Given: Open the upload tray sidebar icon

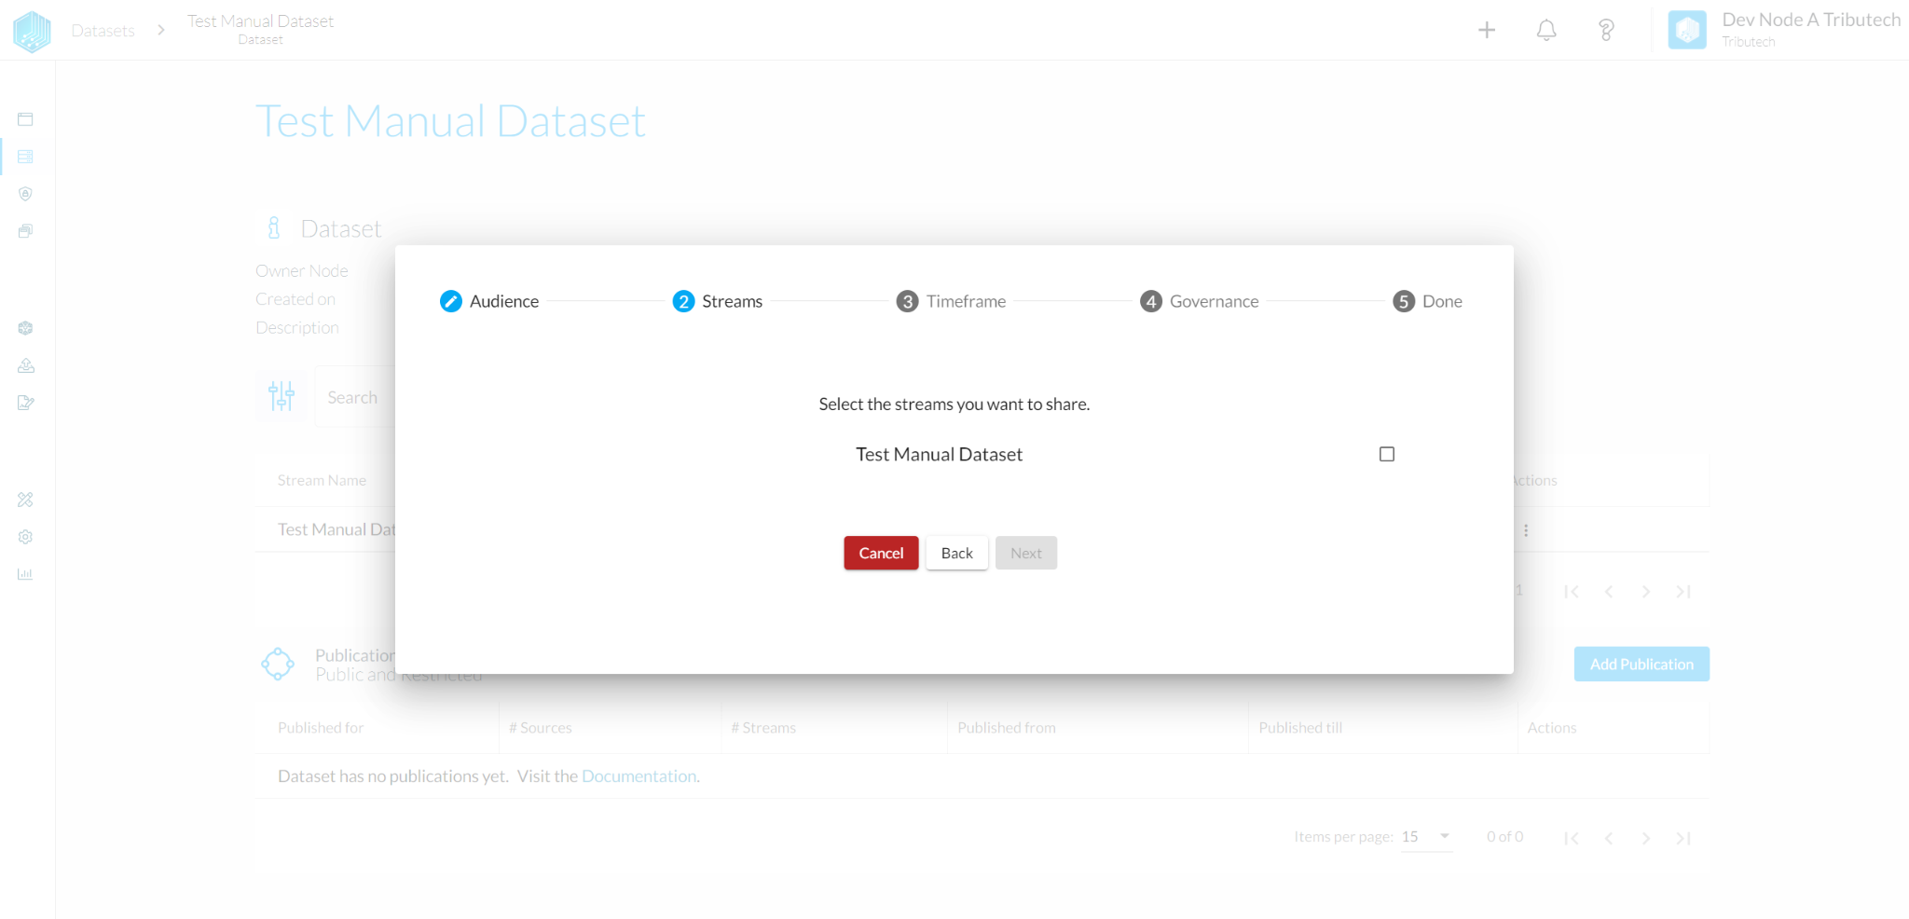Looking at the screenshot, I should tap(25, 365).
